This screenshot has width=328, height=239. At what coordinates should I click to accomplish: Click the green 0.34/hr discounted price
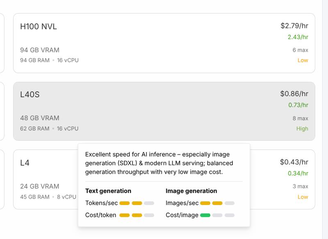[298, 173]
